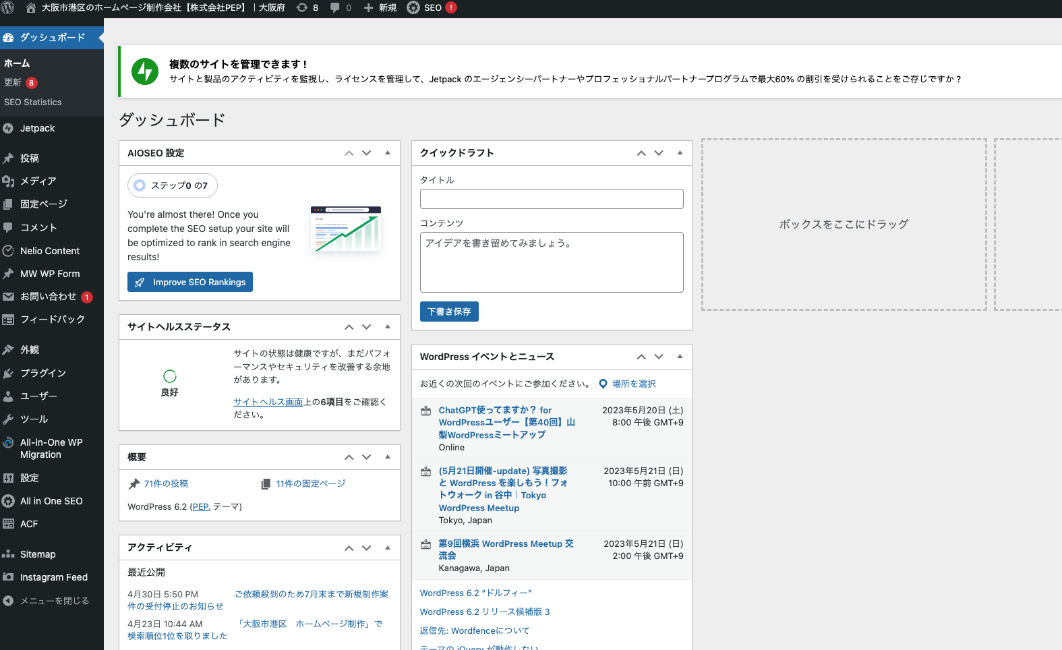The height and width of the screenshot is (650, 1062).
Task: Move クイックドラフト panel down
Action: 659,153
